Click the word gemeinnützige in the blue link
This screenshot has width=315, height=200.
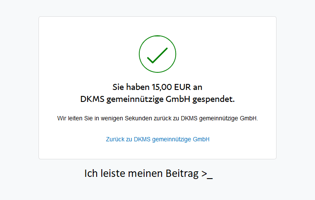click(x=171, y=140)
